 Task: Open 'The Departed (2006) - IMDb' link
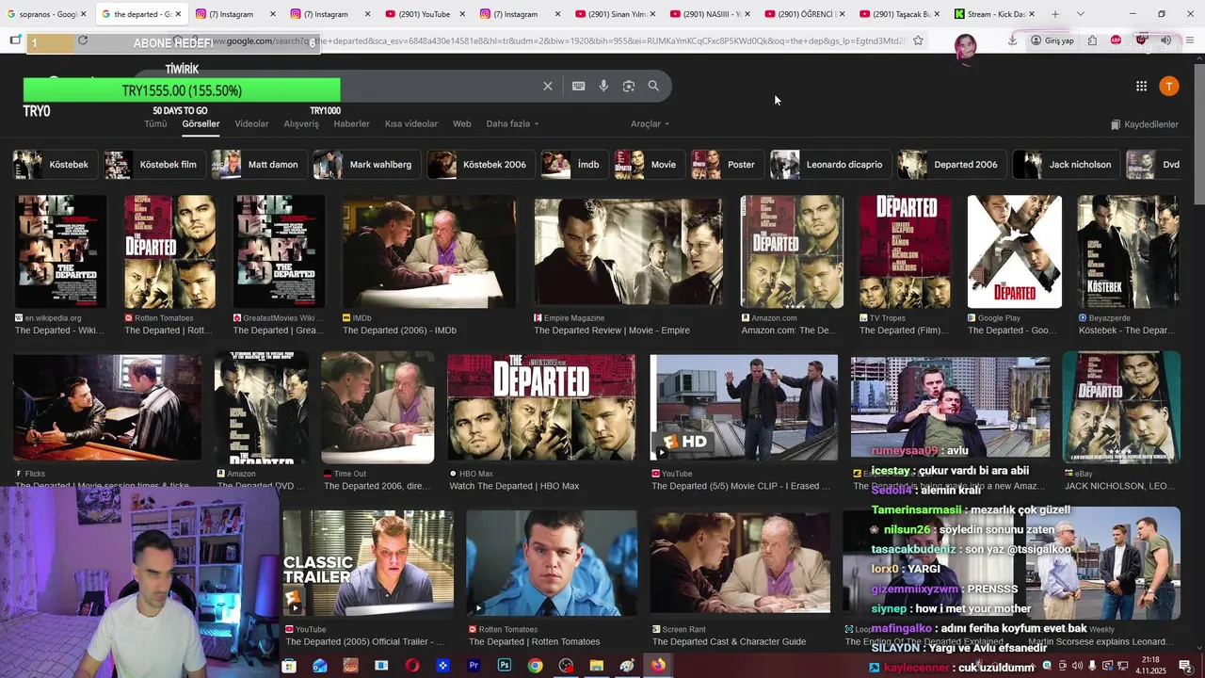pos(399,331)
